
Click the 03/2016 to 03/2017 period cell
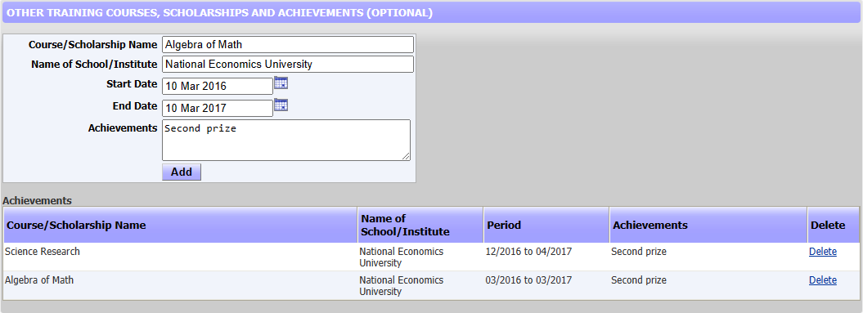529,280
